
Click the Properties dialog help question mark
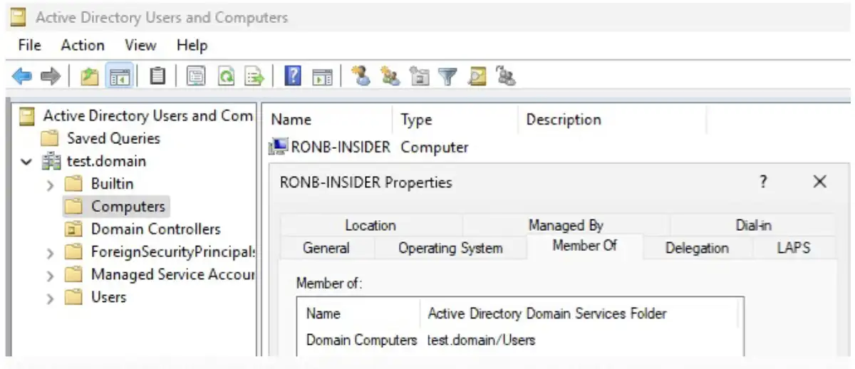(763, 182)
